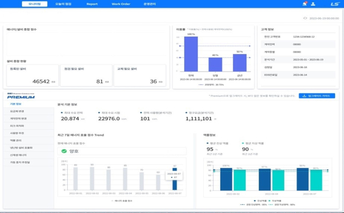Click the dark blue 2022-08-07 power factor bar
This screenshot has width=344, height=213.
tap(303, 179)
